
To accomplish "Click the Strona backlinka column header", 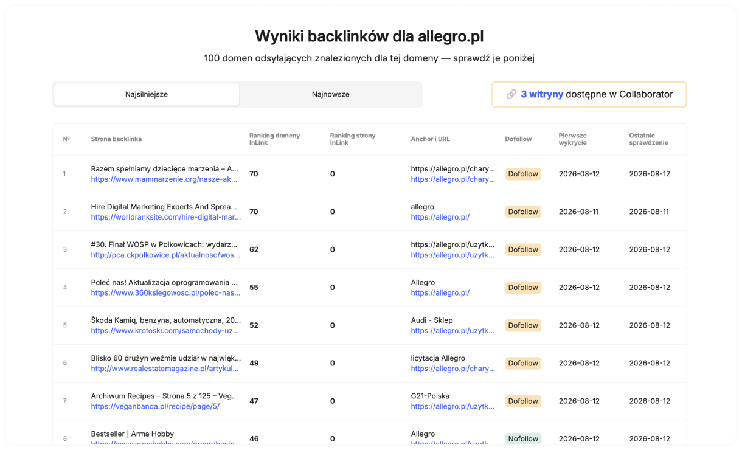I will click(x=116, y=139).
